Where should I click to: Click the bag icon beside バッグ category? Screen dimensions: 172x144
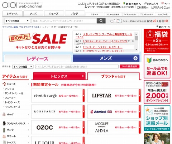coord(4,114)
